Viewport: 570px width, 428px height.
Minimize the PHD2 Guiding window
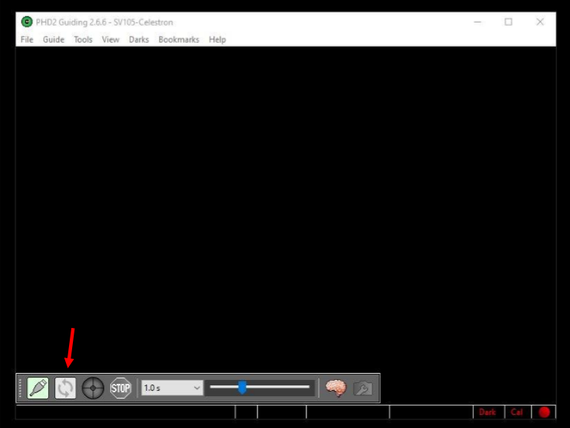(478, 22)
